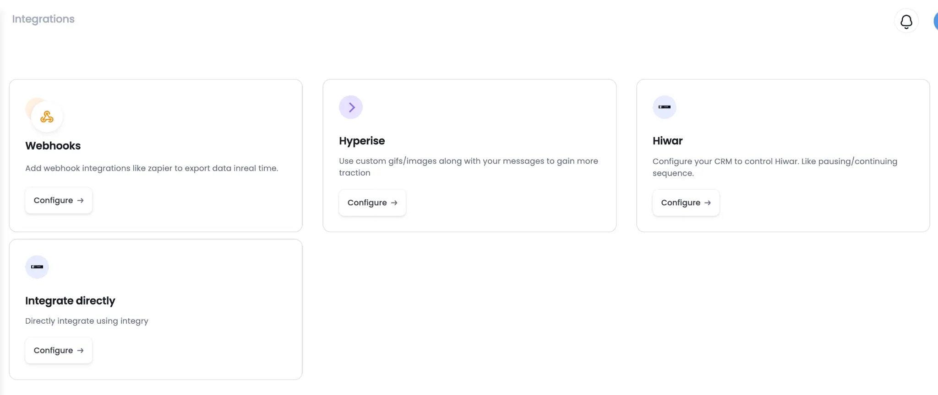
Task: Expand Hyperise details via its chevron icon
Action: (x=351, y=107)
